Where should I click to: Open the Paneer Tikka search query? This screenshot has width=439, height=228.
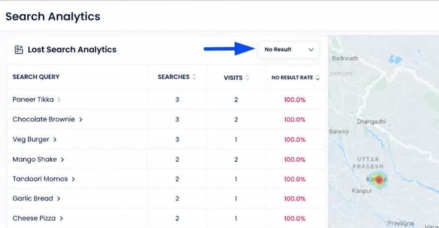[33, 99]
